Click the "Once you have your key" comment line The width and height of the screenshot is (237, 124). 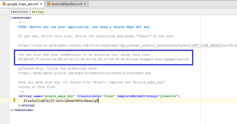tap(91, 82)
